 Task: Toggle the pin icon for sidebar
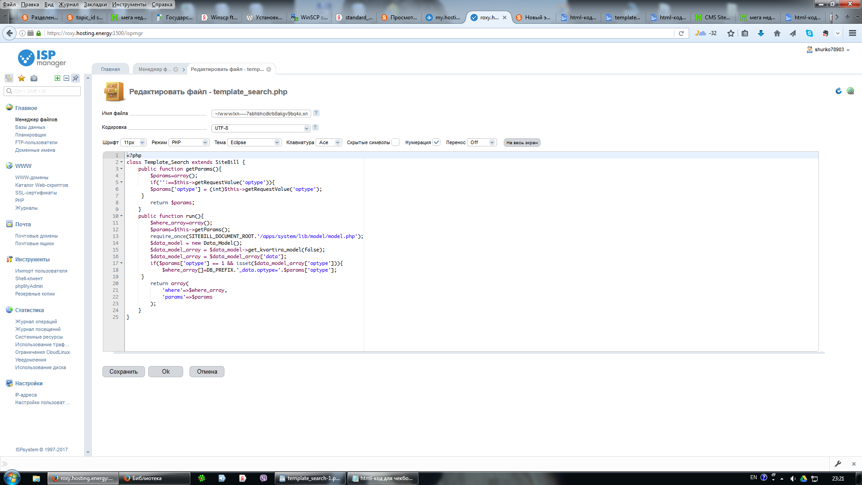coord(75,78)
